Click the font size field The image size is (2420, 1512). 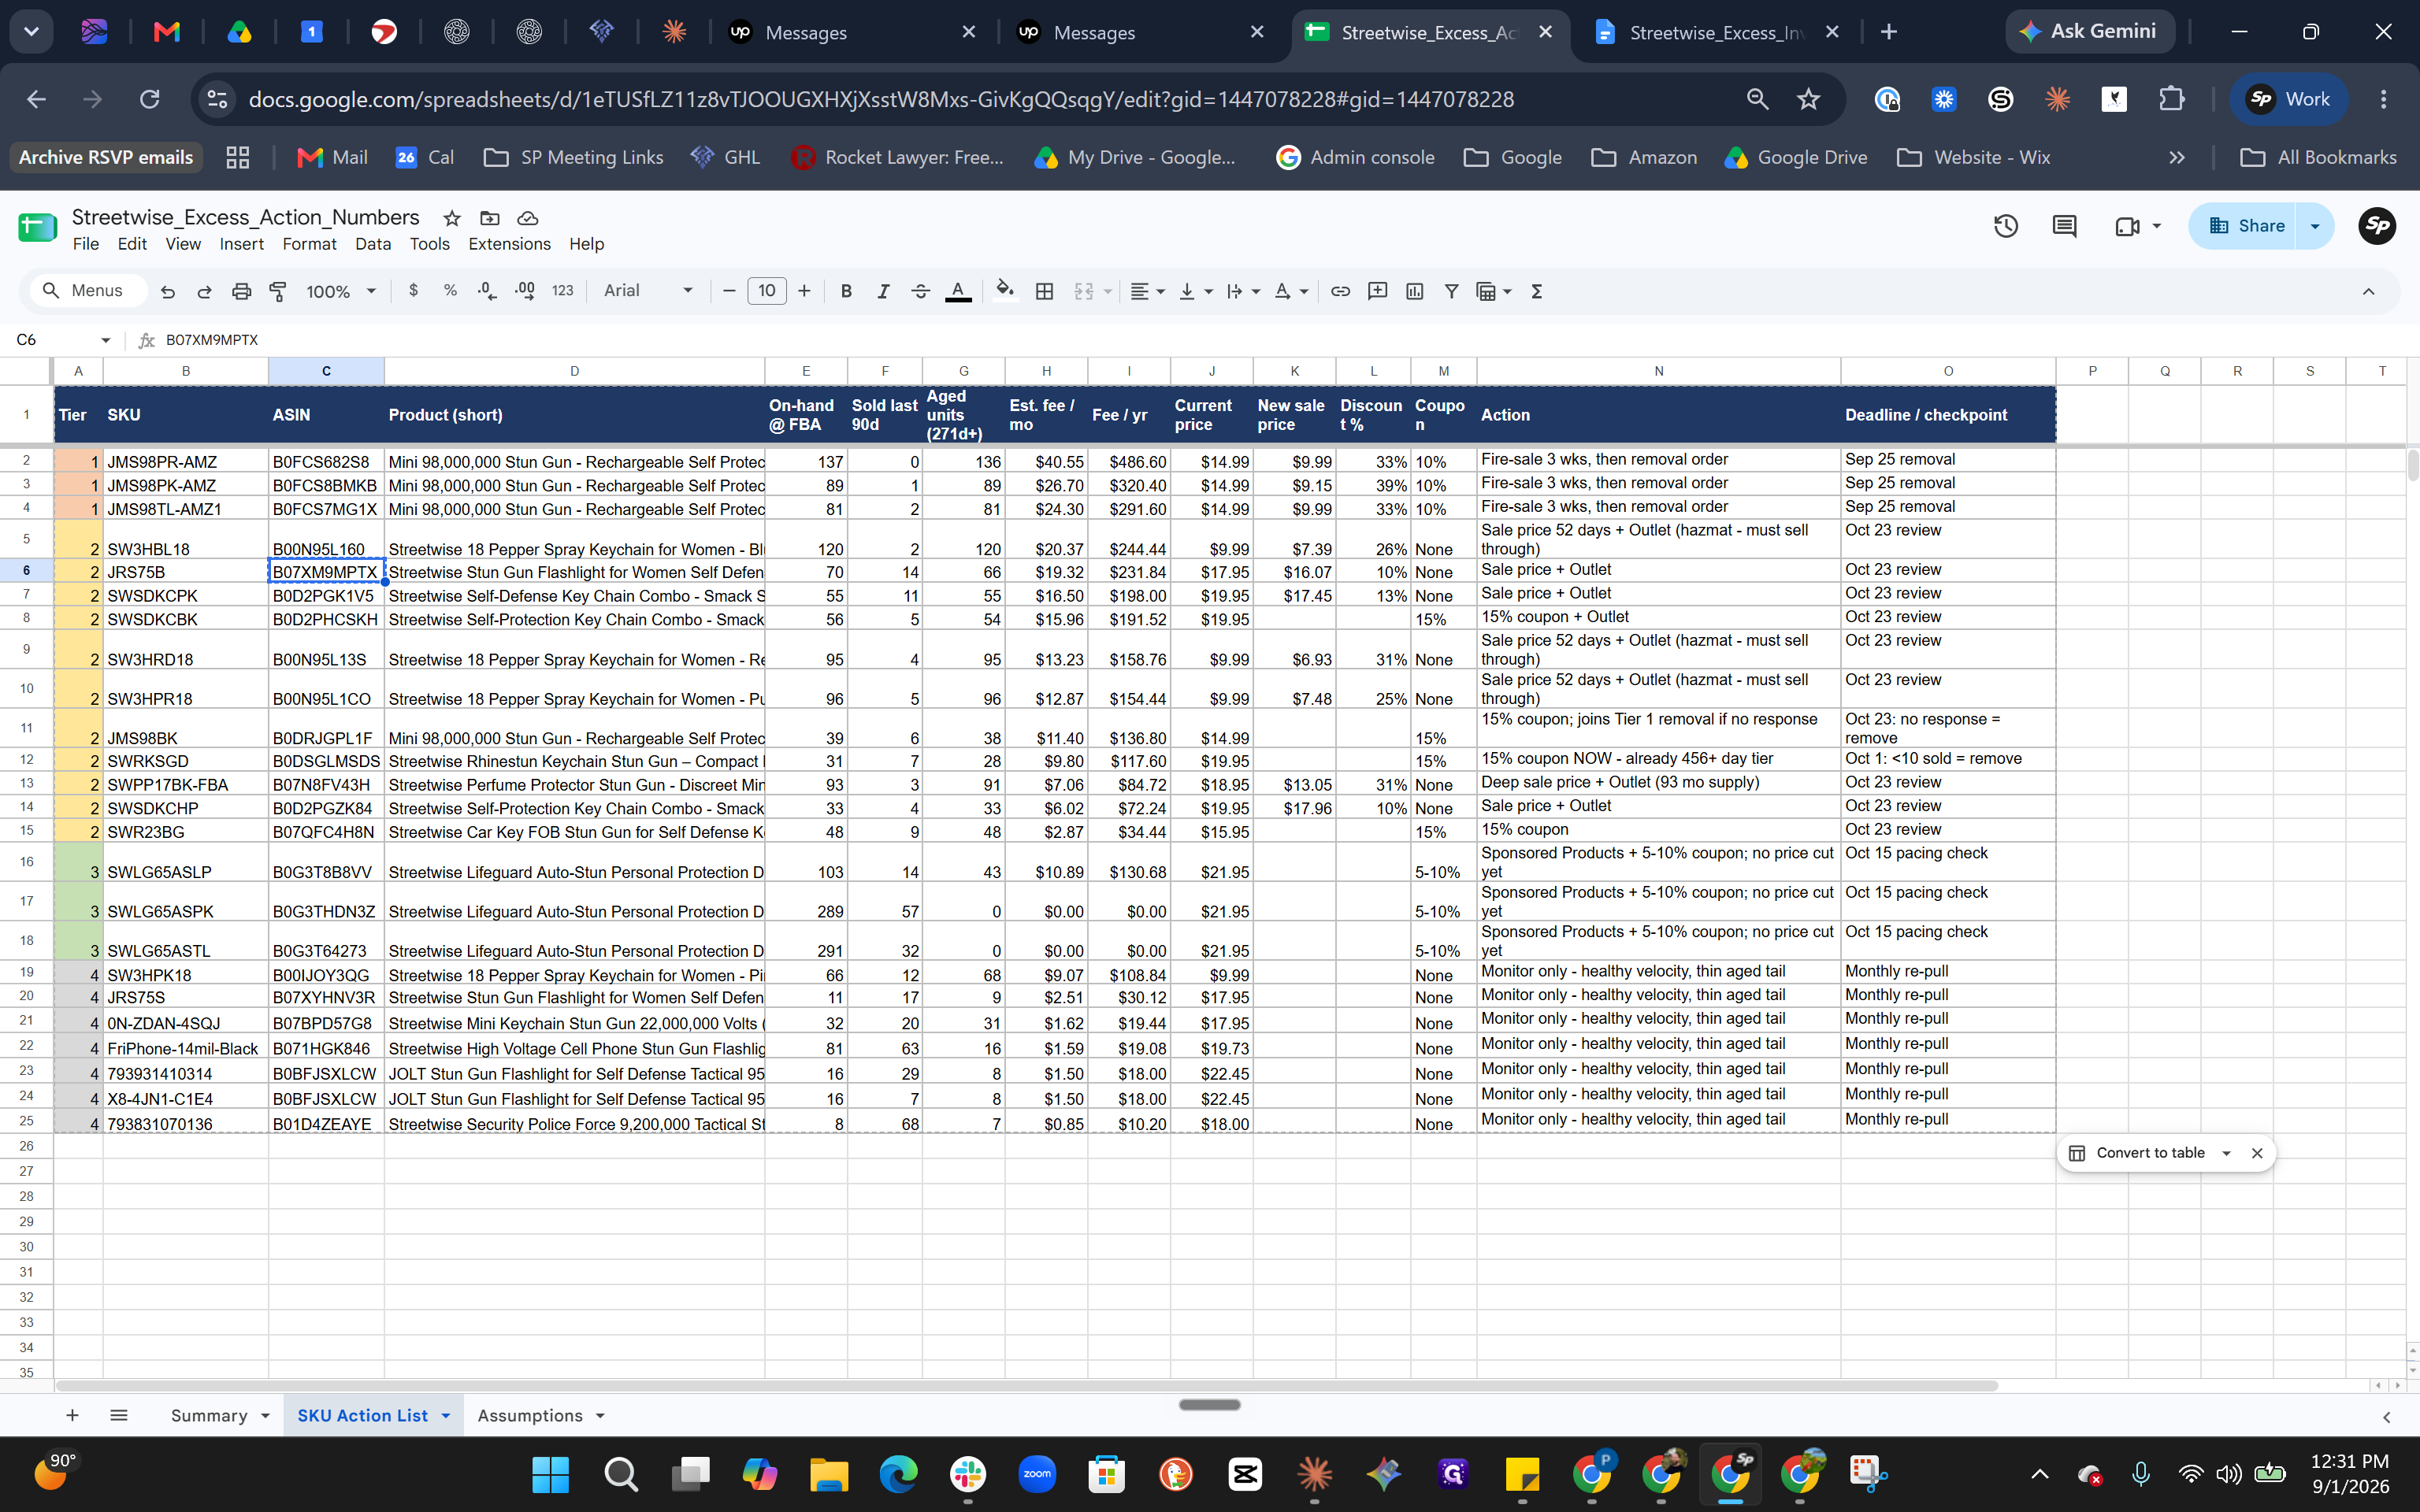point(767,291)
